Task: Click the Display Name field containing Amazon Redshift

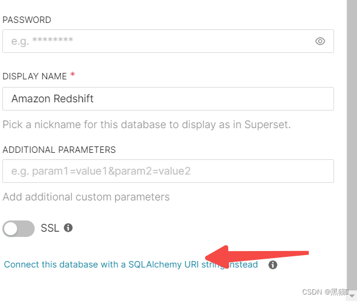Action: tap(168, 99)
